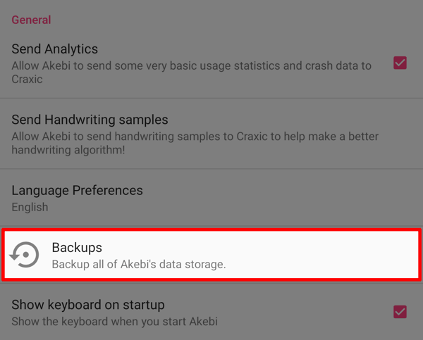Click "Show the keyboard when you start Akebi"
This screenshot has width=423, height=340.
[115, 322]
